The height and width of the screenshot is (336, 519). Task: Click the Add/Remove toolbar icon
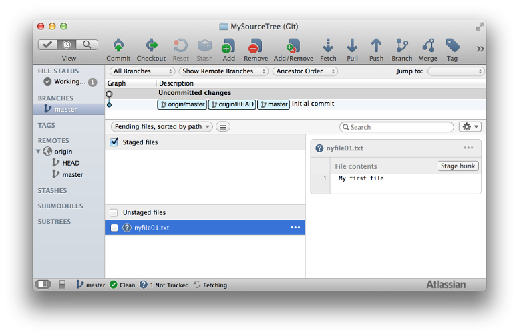pyautogui.click(x=293, y=45)
